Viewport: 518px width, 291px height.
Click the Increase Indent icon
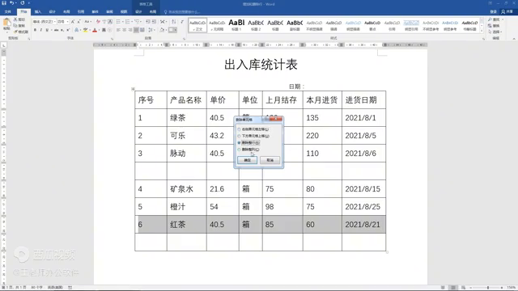tap(154, 22)
